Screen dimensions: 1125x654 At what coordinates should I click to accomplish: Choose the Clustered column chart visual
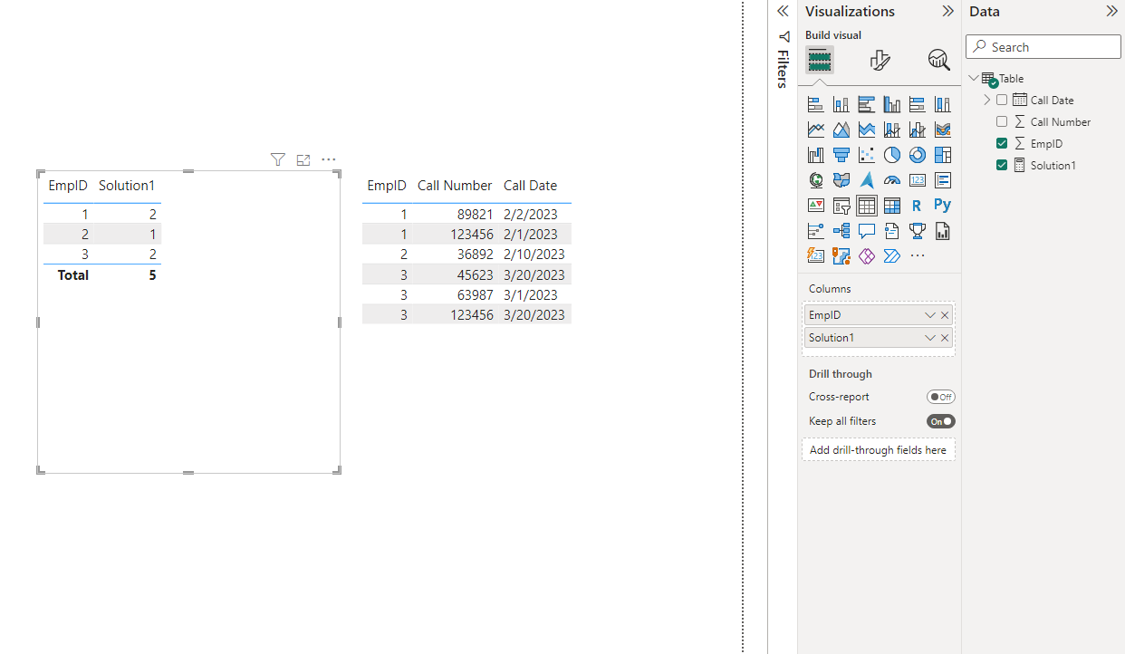891,104
